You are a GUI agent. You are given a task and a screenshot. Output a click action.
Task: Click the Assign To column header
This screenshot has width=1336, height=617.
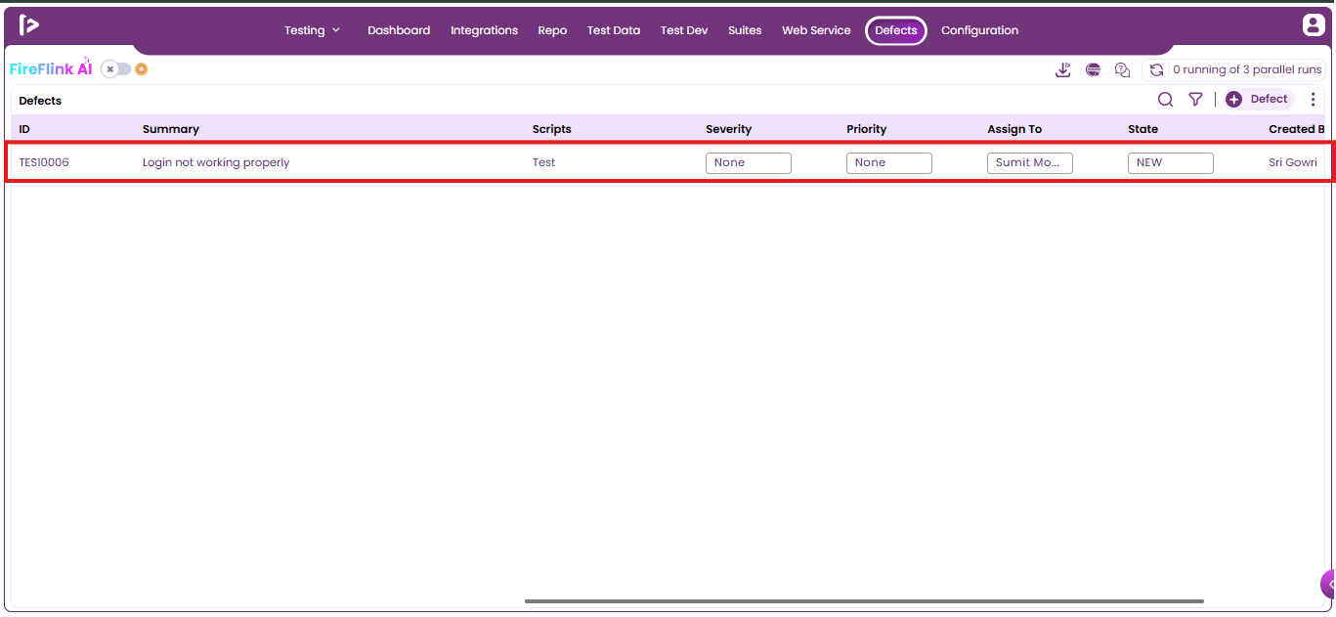(x=1014, y=129)
